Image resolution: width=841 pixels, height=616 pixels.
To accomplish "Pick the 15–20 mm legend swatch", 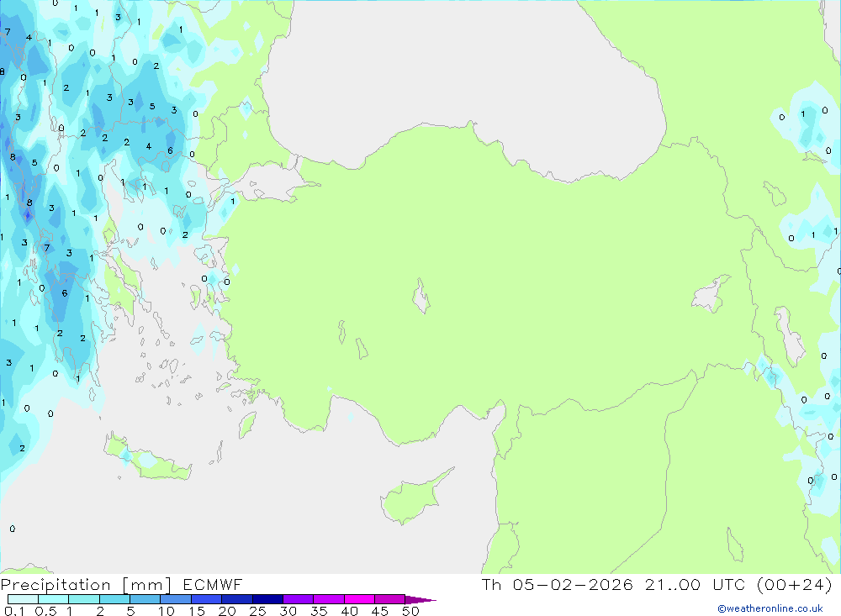I will pyautogui.click(x=206, y=599).
